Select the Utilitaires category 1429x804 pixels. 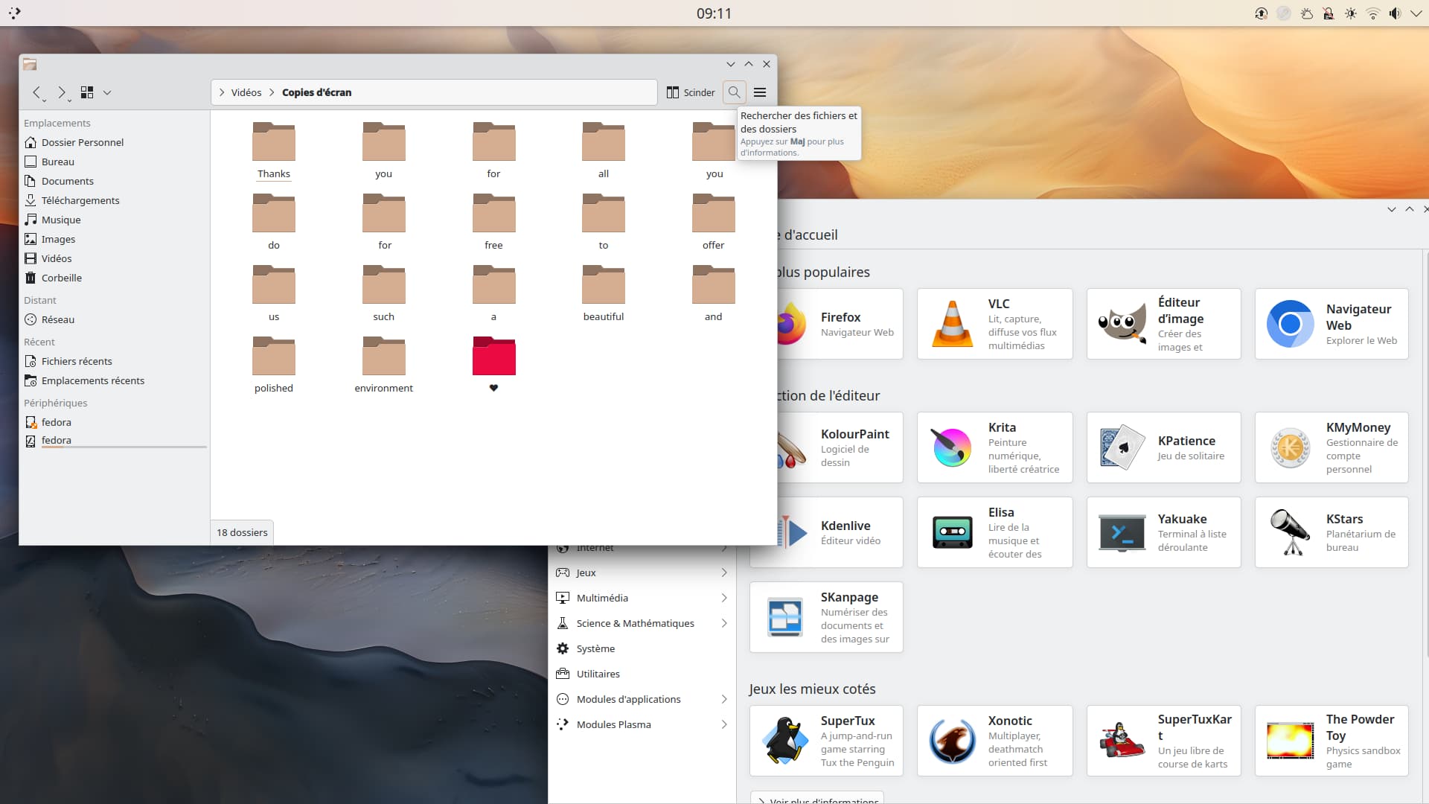coord(598,674)
